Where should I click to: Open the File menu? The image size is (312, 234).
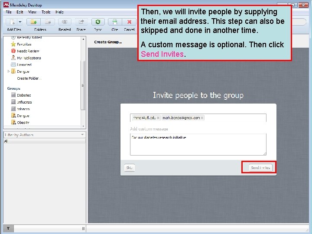click(x=9, y=12)
